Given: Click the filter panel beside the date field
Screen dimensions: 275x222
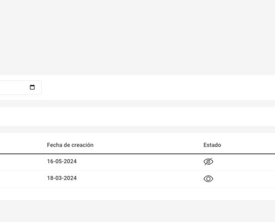Looking at the screenshot, I should click(158, 88).
